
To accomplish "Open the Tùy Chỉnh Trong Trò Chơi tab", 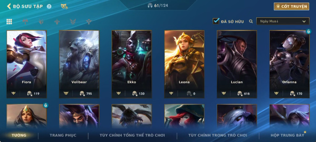I will point(218,136).
